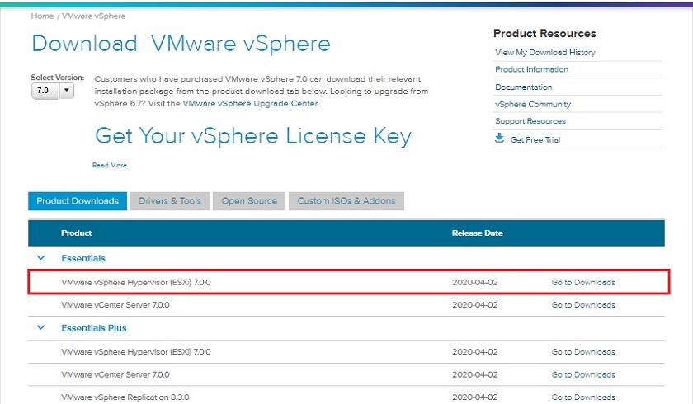Viewport: 693px width, 404px height.
Task: Click the Product column header
Action: (76, 233)
